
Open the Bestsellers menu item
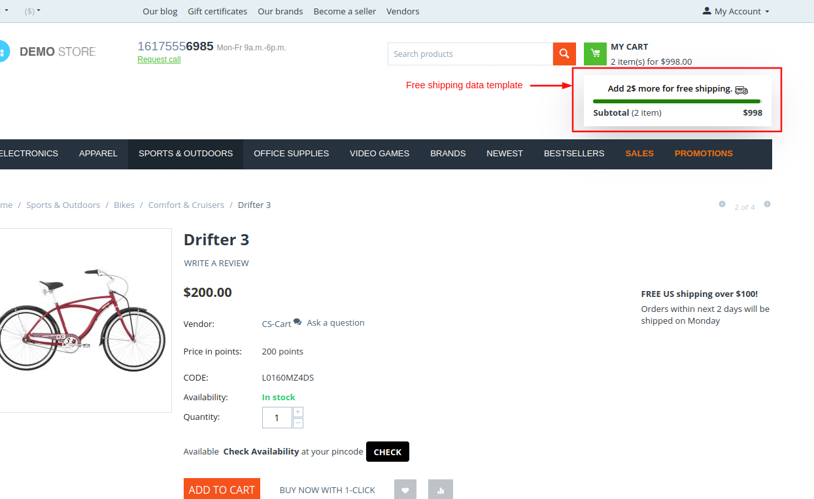574,154
